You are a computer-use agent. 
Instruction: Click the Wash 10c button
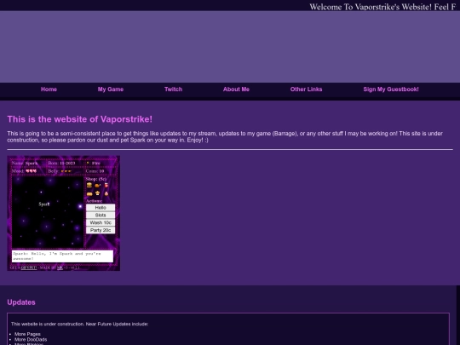click(101, 222)
